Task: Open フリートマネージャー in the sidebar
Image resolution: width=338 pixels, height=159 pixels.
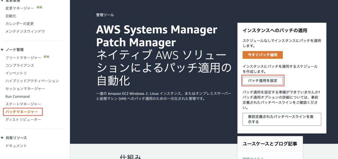Action: point(23,58)
